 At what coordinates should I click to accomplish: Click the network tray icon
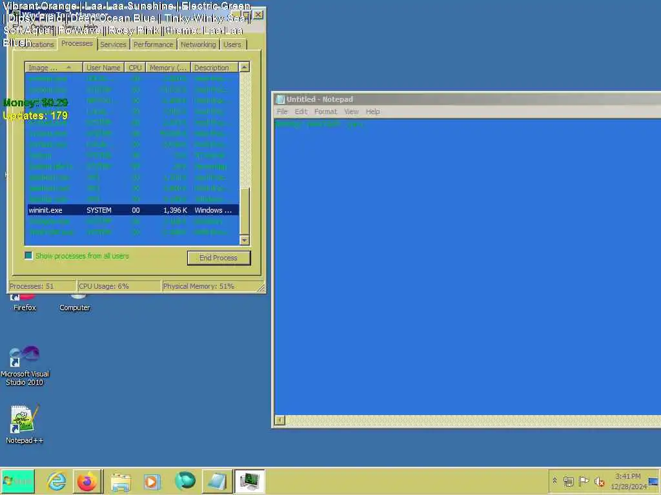coord(568,481)
